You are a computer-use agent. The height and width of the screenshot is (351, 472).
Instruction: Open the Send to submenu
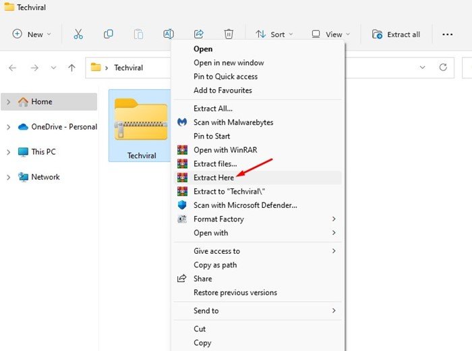click(x=258, y=310)
